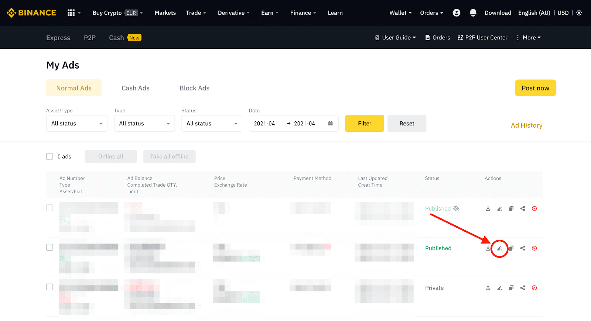The height and width of the screenshot is (321, 591).
Task: Select the Block Ads tab
Action: pos(195,88)
